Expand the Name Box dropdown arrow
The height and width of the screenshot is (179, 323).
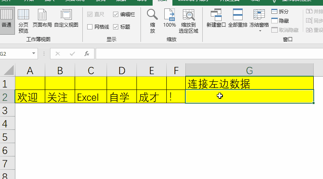point(34,54)
